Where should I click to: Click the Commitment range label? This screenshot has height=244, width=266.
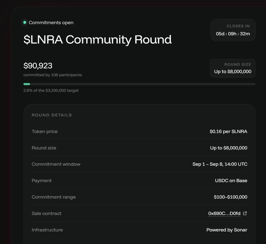click(x=54, y=197)
